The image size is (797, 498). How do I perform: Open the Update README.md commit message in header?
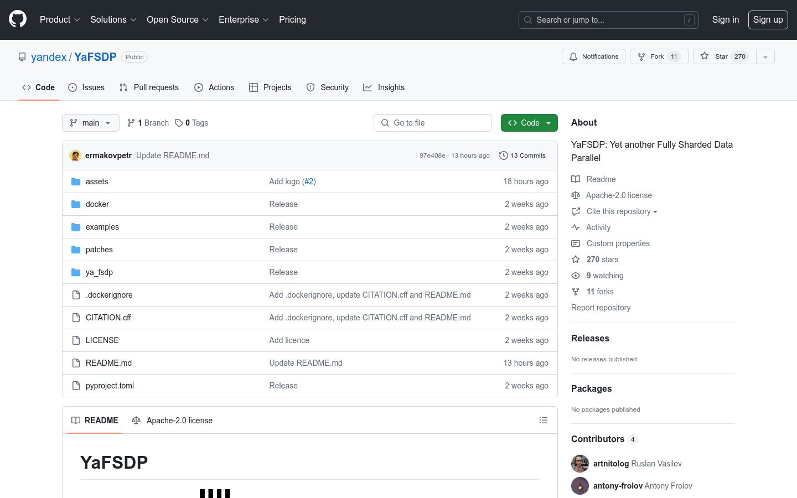click(173, 155)
